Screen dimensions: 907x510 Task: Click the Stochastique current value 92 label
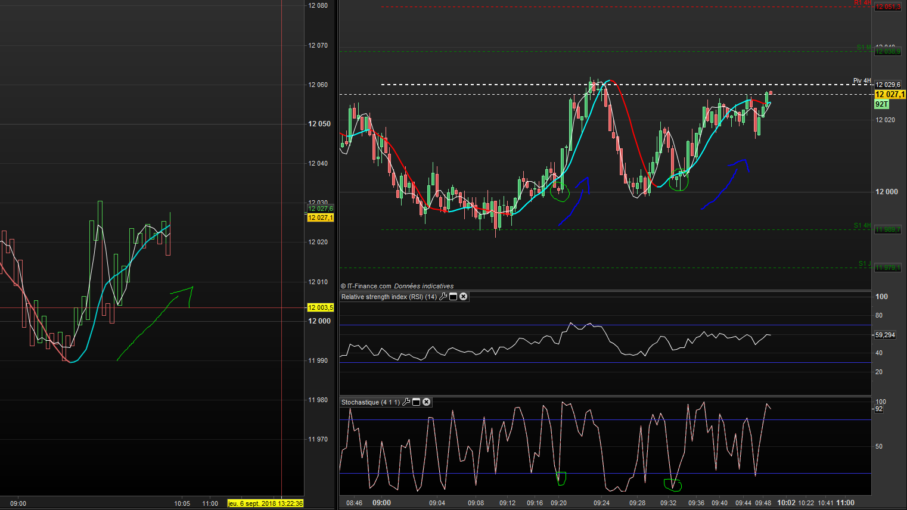tap(878, 409)
